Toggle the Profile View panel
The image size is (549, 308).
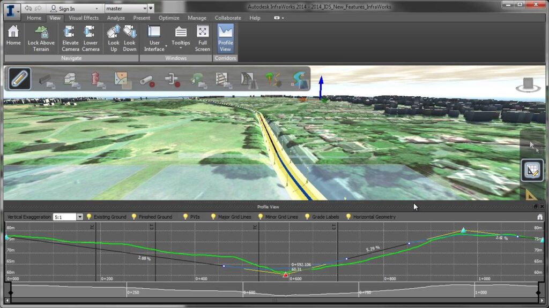coord(226,38)
